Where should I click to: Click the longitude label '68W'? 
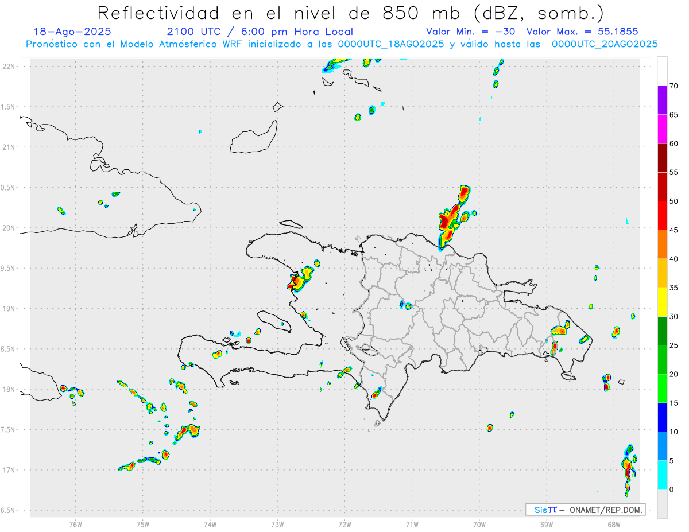coord(614,524)
